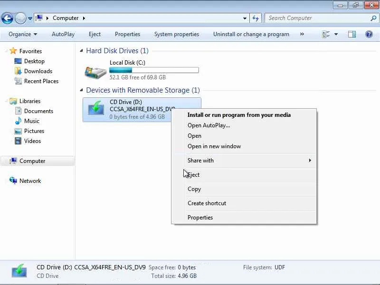This screenshot has width=380, height=285.
Task: Click in the Search Computer field
Action: click(317, 18)
